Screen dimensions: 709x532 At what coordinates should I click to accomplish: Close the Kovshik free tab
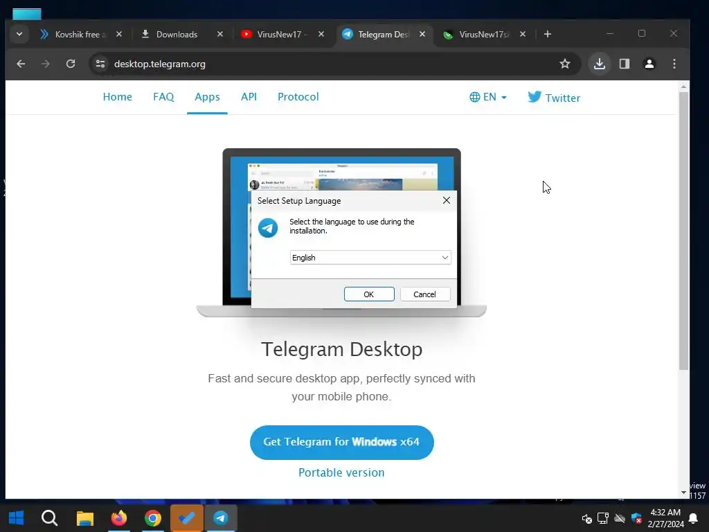[119, 34]
